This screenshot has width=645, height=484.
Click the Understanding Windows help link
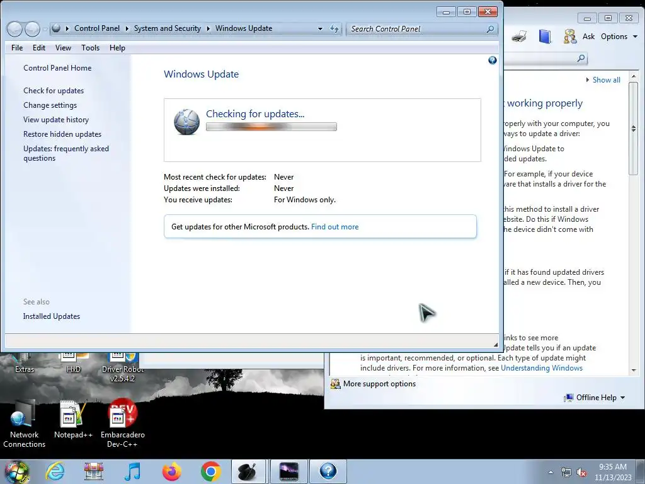pos(541,368)
